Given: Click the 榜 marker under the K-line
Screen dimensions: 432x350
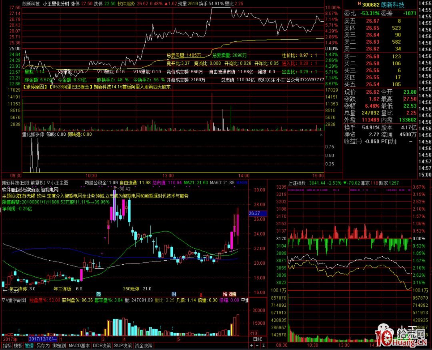Looking at the screenshot, I should [x=234, y=294].
